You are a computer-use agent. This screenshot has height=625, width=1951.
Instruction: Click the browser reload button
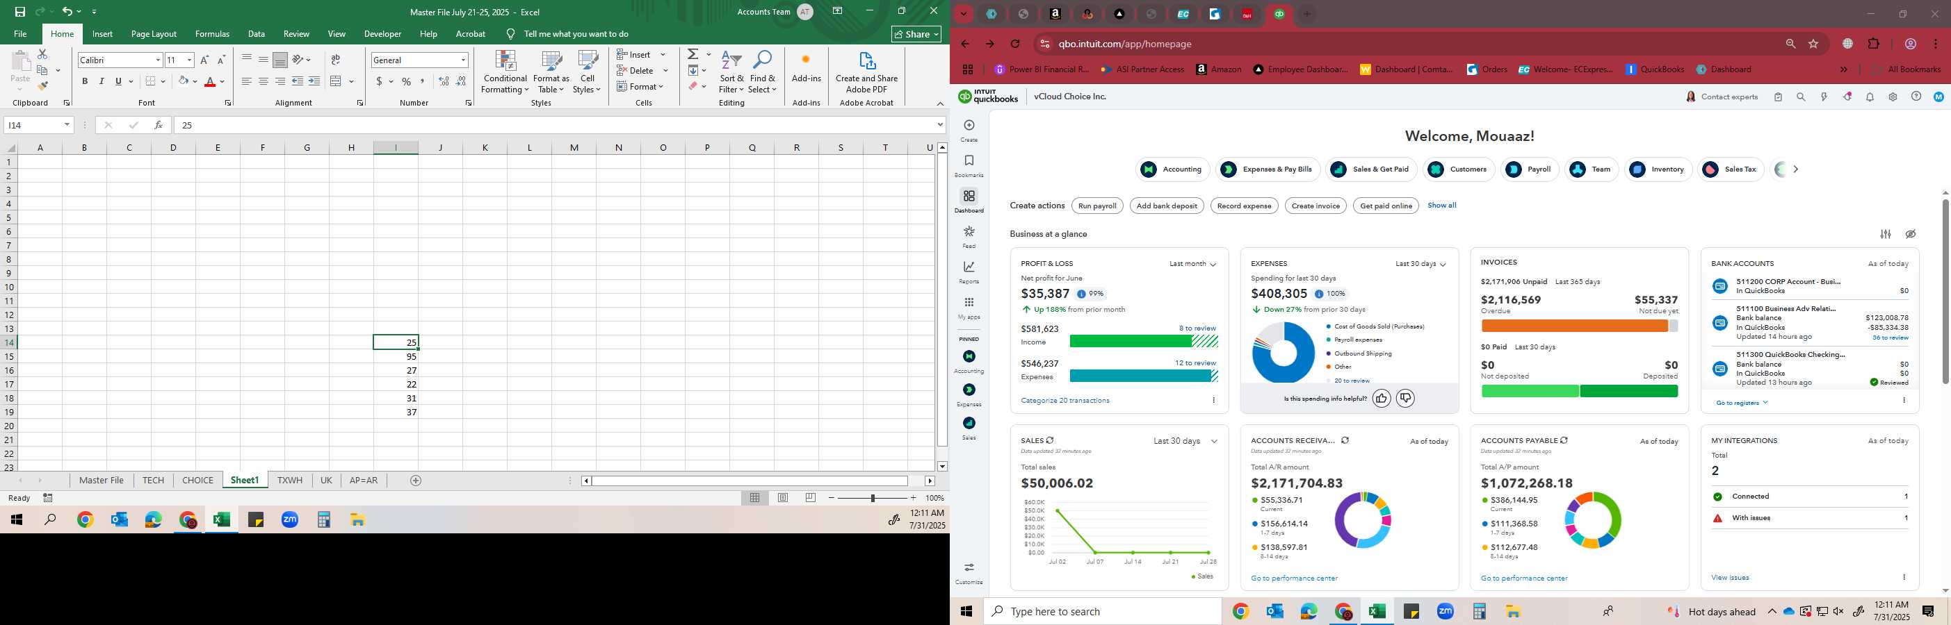coord(1016,44)
